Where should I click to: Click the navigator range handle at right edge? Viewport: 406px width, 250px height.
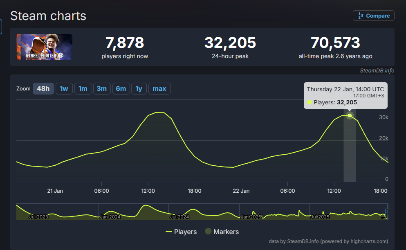pyautogui.click(x=387, y=212)
